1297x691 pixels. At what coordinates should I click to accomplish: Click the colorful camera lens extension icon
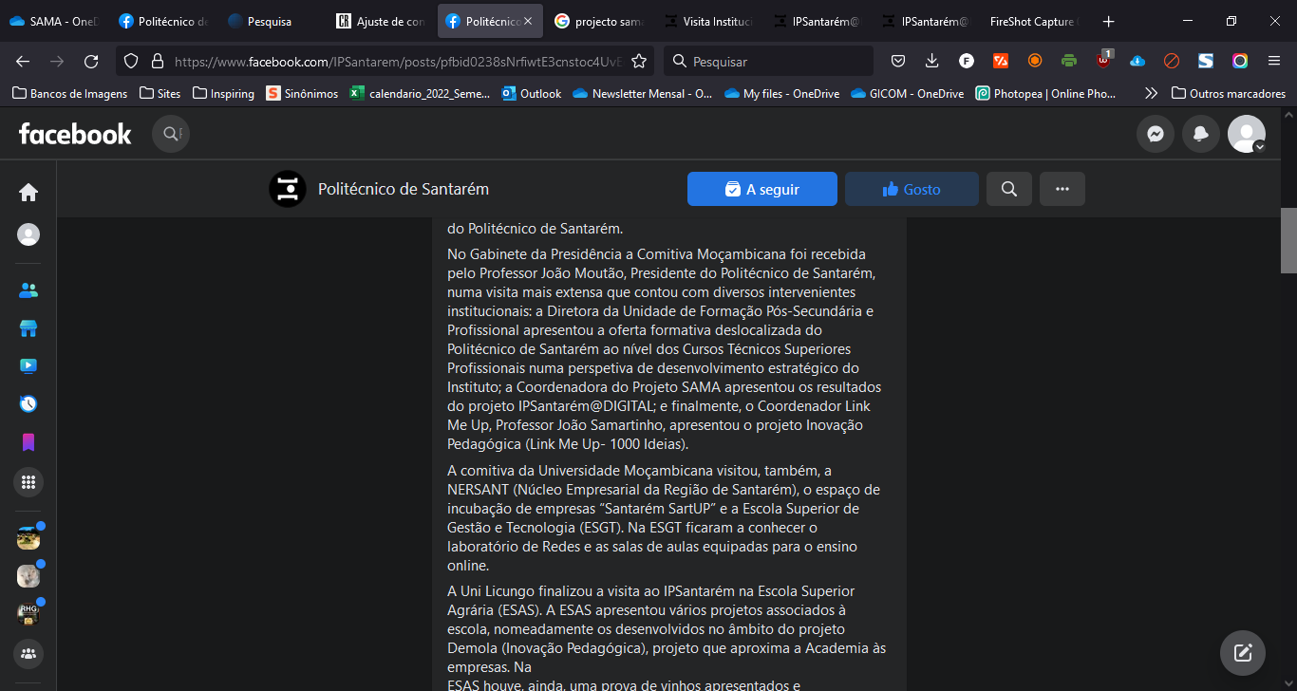point(1240,61)
